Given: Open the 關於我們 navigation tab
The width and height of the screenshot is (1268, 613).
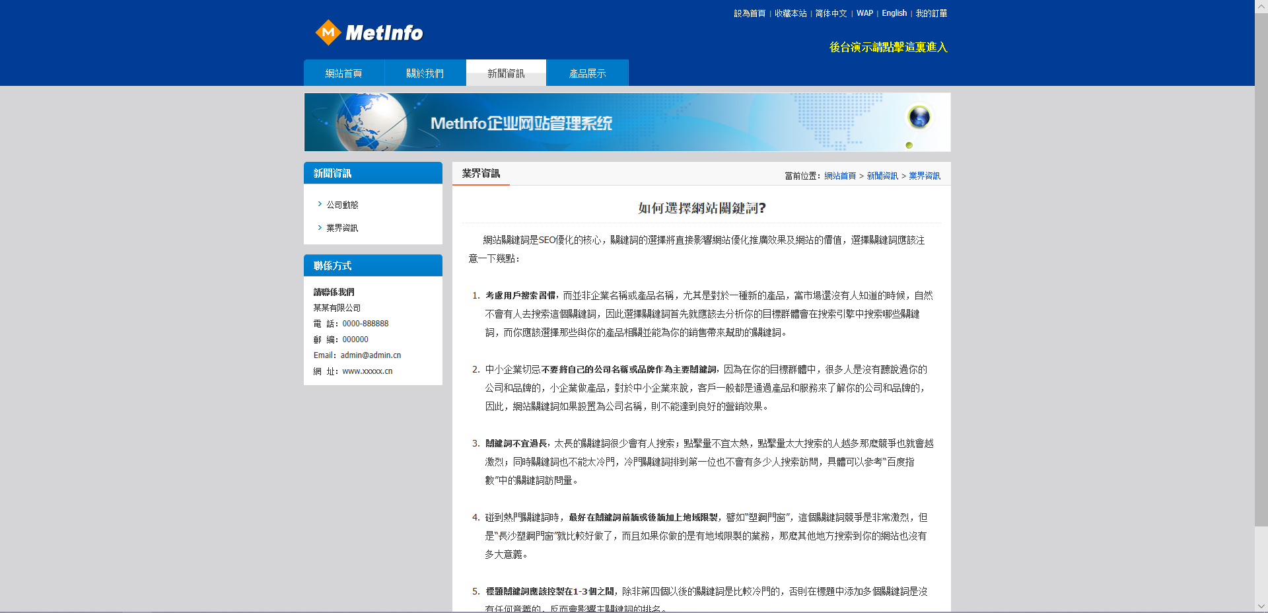Looking at the screenshot, I should tap(425, 73).
